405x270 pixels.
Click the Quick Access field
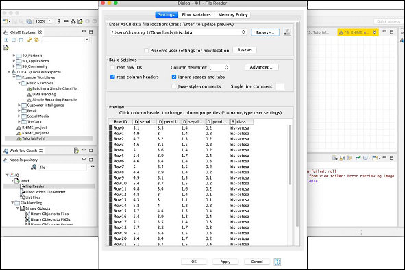pyautogui.click(x=389, y=21)
